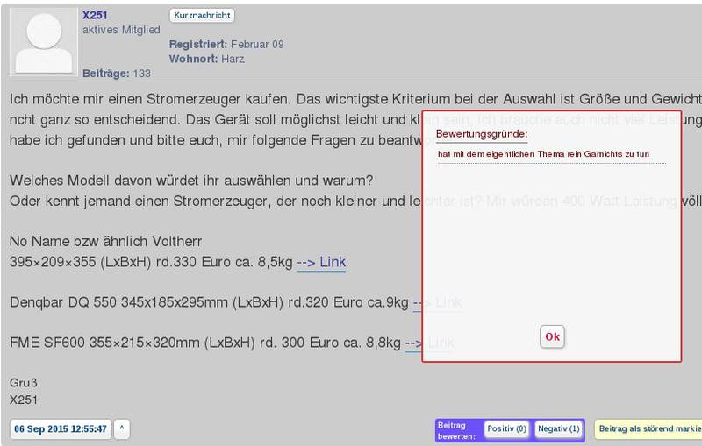This screenshot has height=446, width=702.
Task: Click the 'Wohnort: Harz' text
Action: [207, 59]
